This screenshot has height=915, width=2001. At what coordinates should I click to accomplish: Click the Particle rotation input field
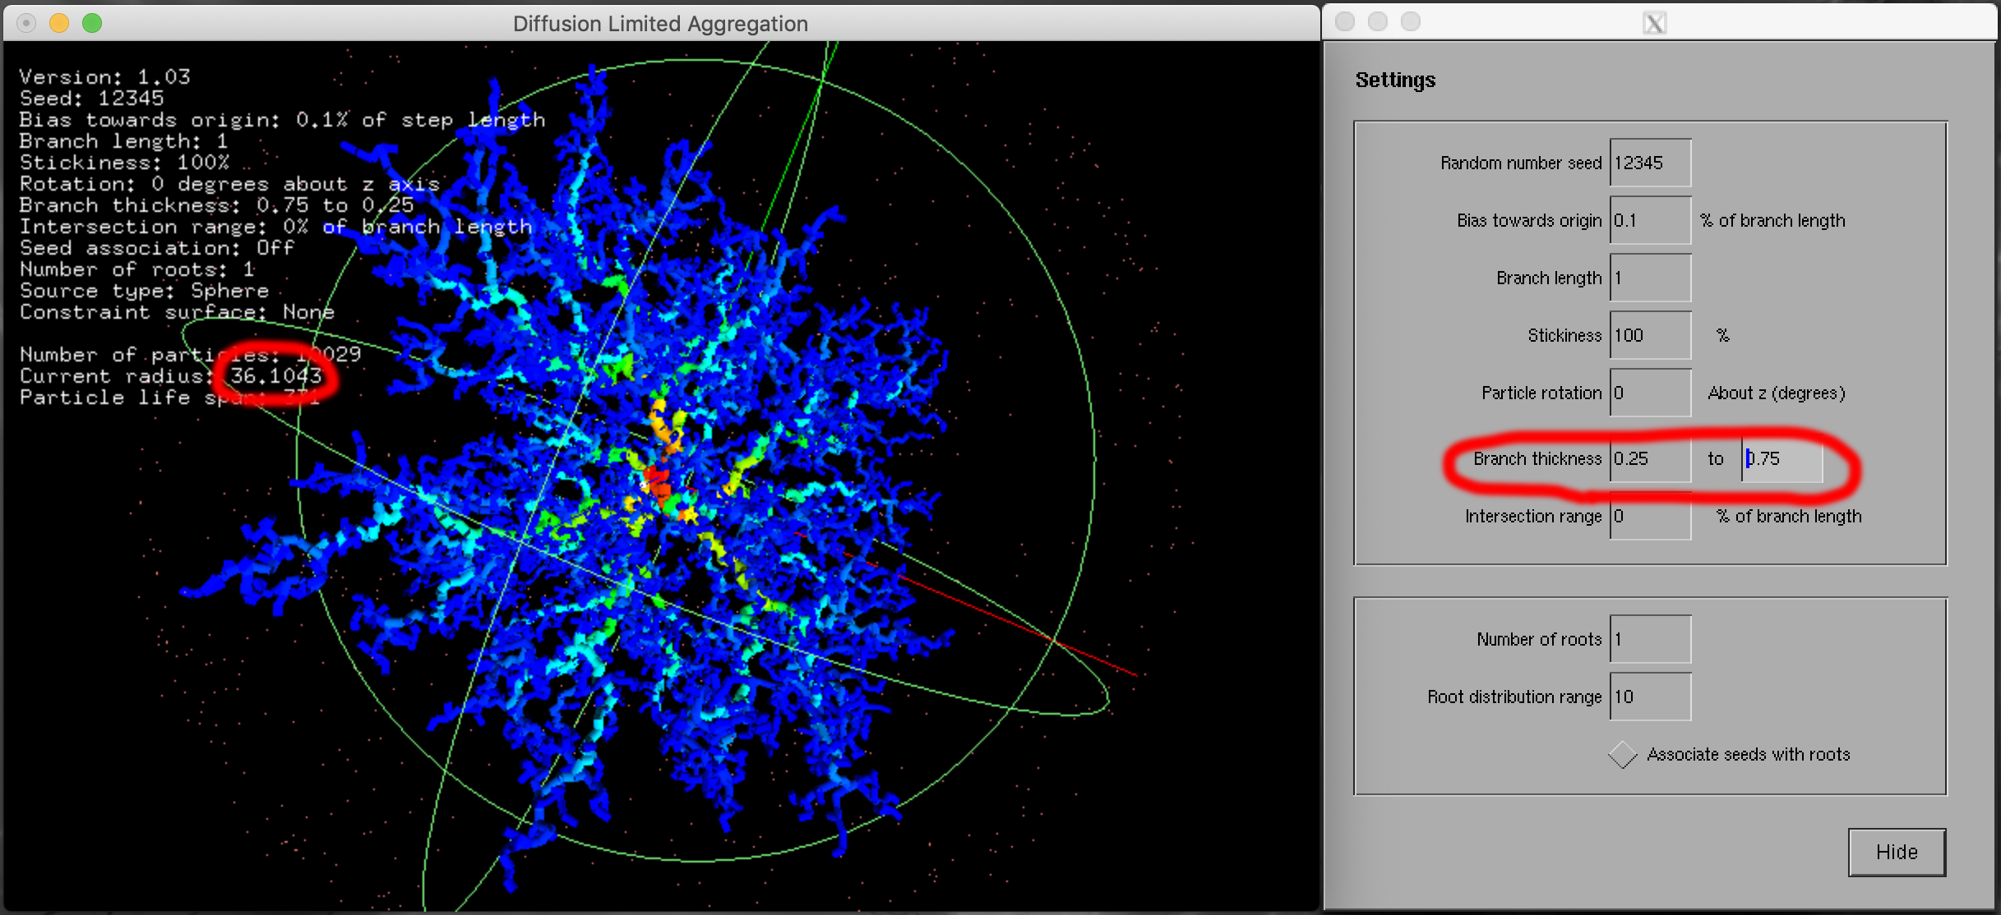1650,393
